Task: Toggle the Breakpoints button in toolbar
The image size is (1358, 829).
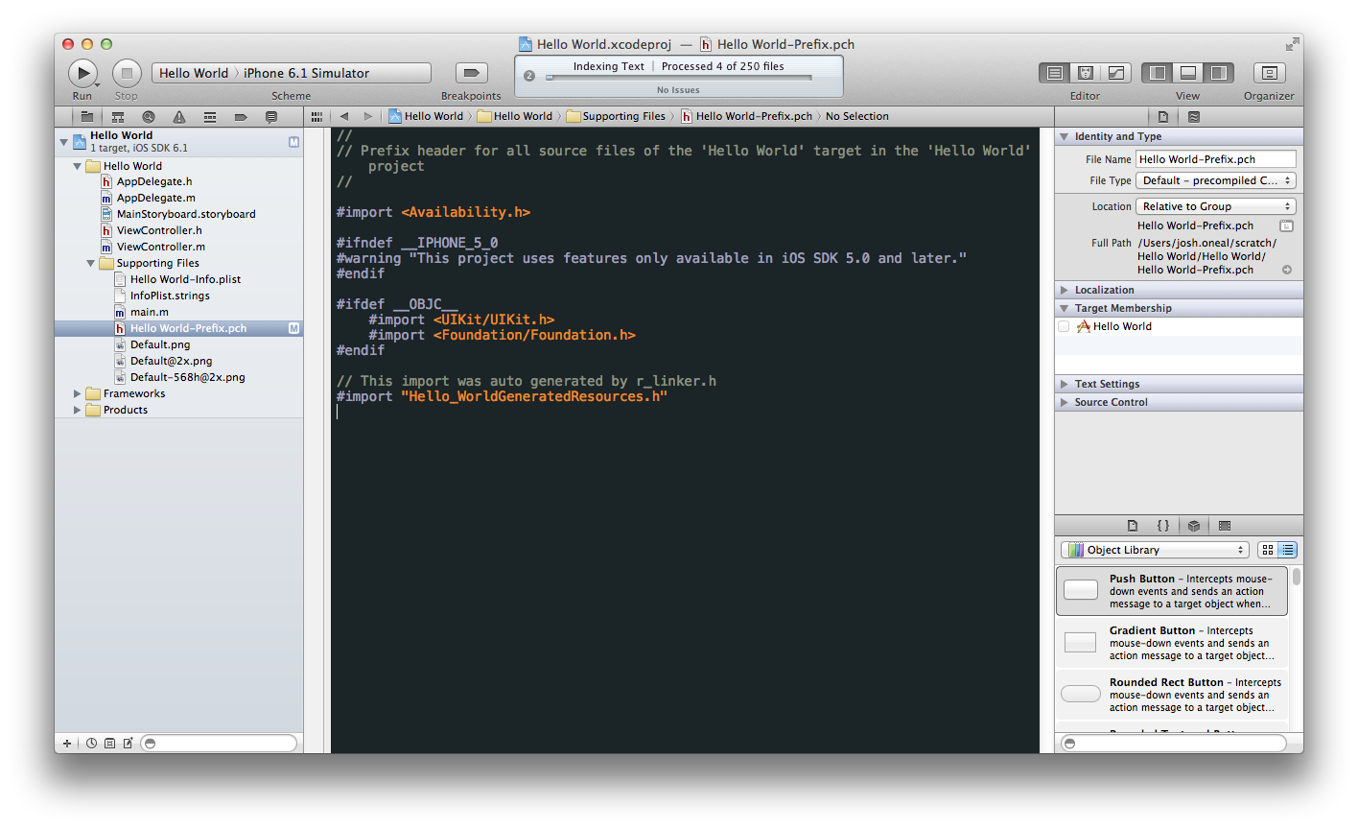Action: click(471, 73)
